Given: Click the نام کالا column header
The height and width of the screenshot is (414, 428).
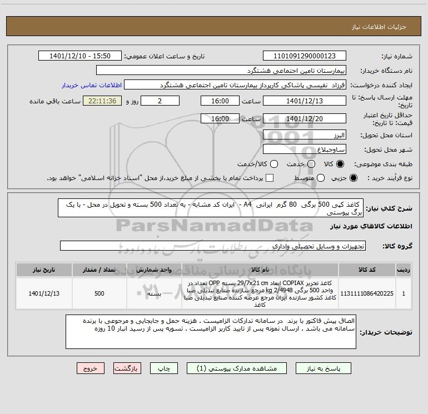Looking at the screenshot, I should [x=260, y=270].
